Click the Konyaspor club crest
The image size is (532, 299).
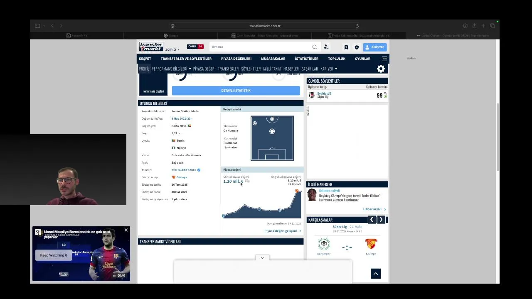pyautogui.click(x=324, y=244)
